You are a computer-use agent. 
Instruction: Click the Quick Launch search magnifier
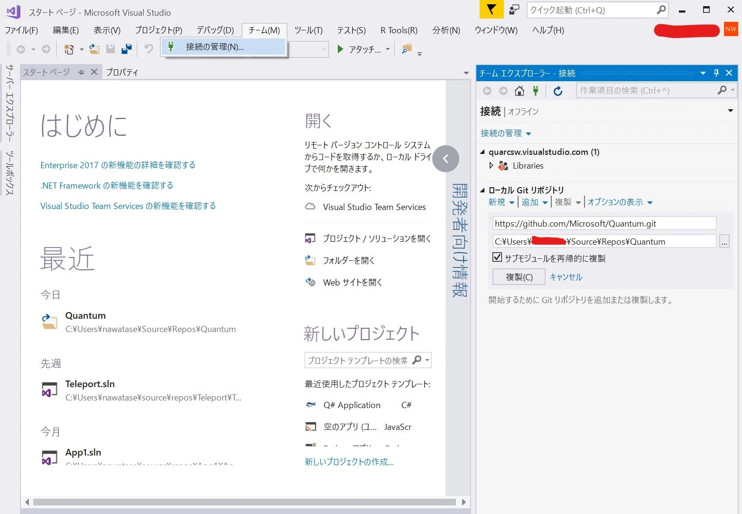tap(661, 10)
